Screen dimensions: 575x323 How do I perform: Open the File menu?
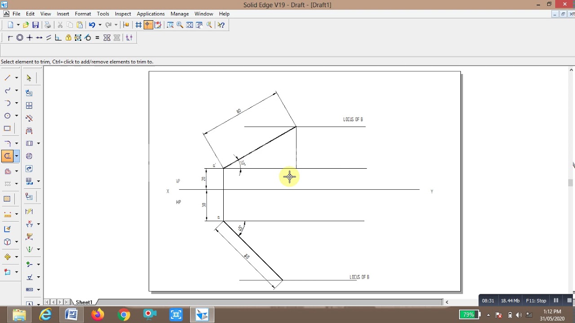16,14
